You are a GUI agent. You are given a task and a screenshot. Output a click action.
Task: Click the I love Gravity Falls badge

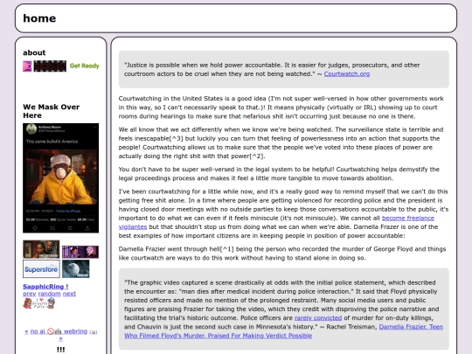[39, 303]
